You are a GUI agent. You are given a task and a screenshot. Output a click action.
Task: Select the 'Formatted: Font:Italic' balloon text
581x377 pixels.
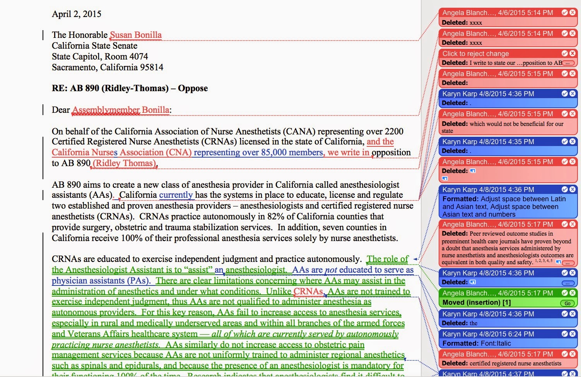click(x=477, y=343)
